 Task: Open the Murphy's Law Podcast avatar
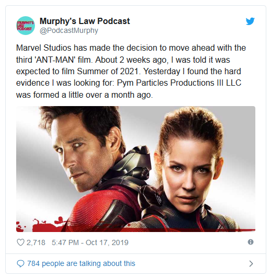coord(26,26)
